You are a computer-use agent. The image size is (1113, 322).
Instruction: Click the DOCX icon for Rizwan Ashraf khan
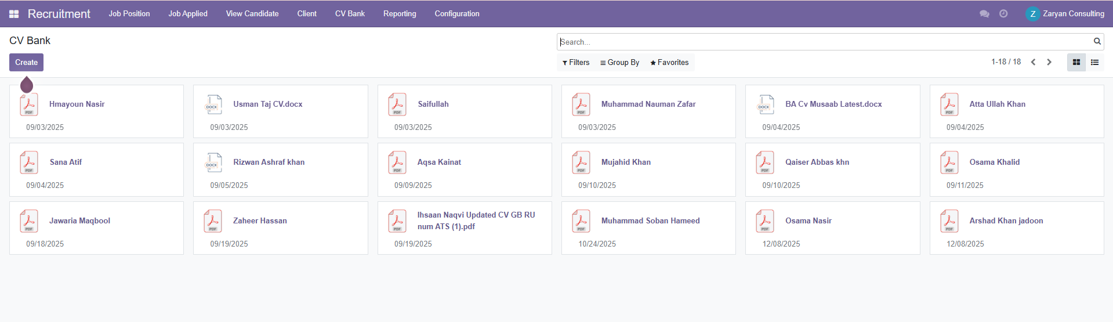point(213,163)
